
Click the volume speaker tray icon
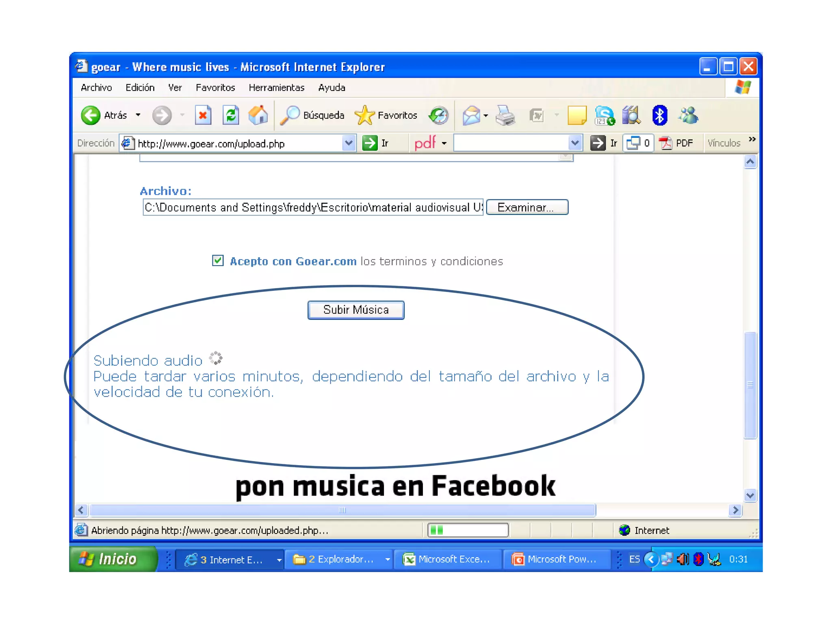click(x=683, y=559)
